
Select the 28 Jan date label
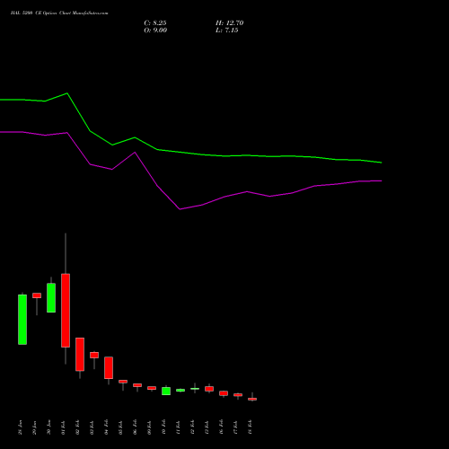coord(20,427)
